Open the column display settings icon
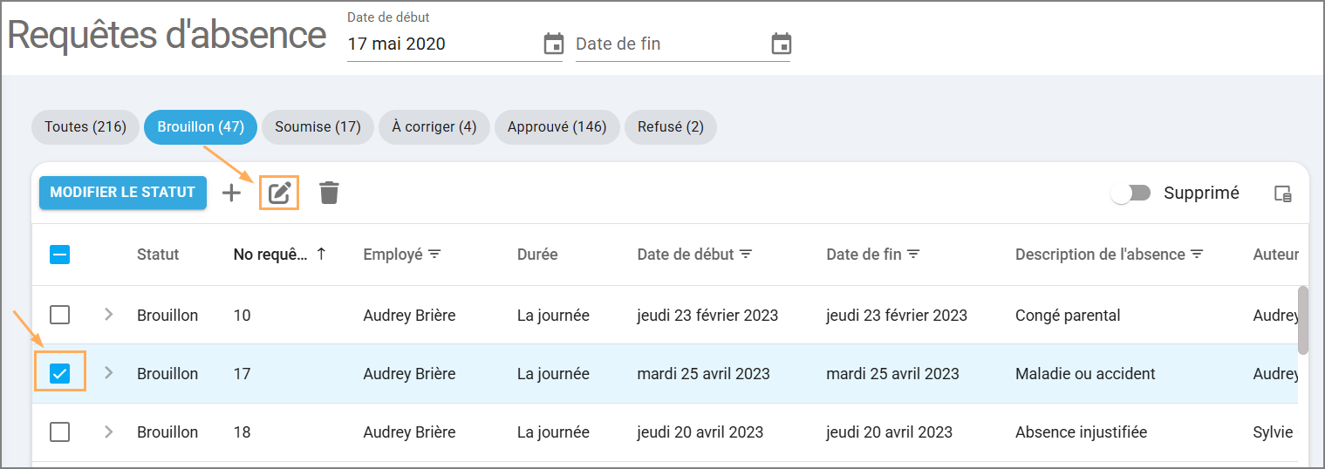 coord(1282,194)
